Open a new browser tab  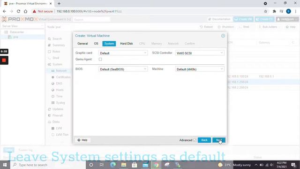pos(59,3)
